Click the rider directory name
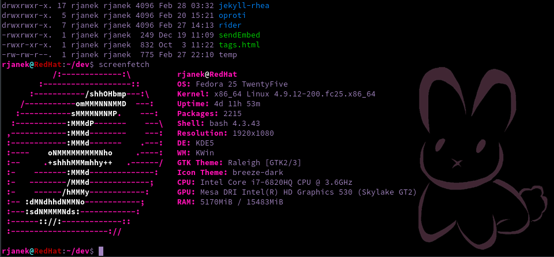 coord(230,25)
